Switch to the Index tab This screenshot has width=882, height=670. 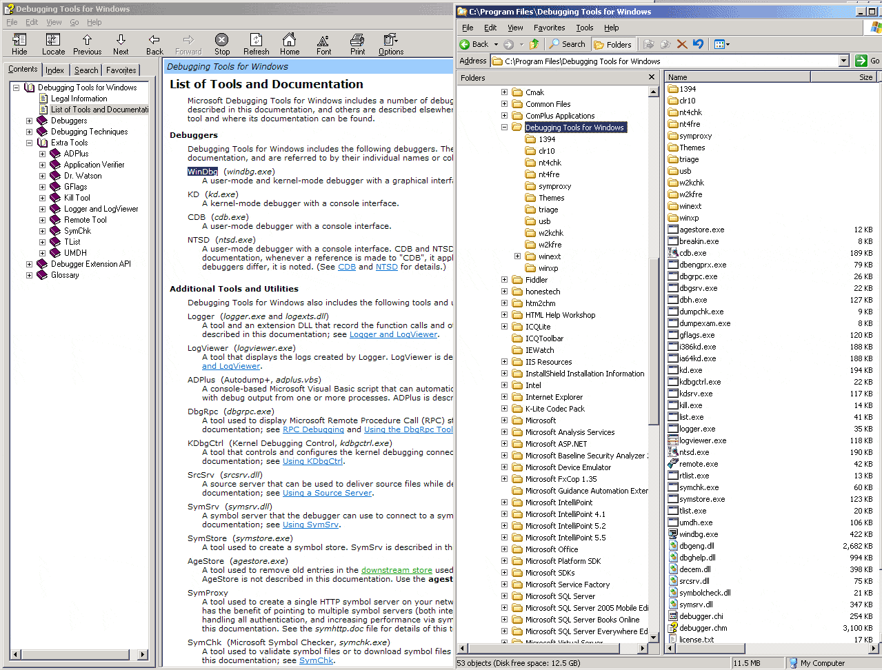55,70
